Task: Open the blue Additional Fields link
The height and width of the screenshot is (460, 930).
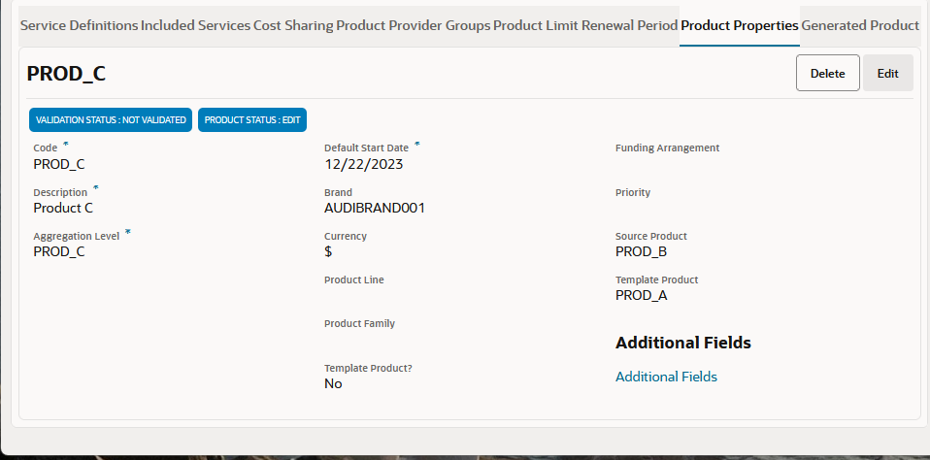Action: (x=666, y=377)
